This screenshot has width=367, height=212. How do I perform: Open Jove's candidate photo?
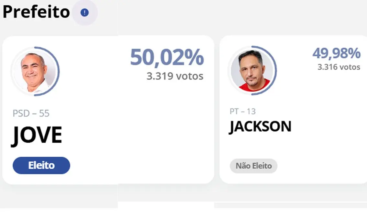point(34,72)
